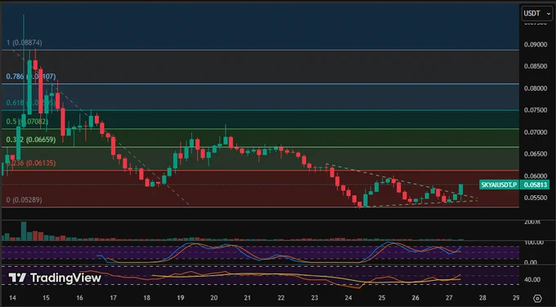Open chart settings gear icon
The image size is (556, 307).
(x=537, y=298)
